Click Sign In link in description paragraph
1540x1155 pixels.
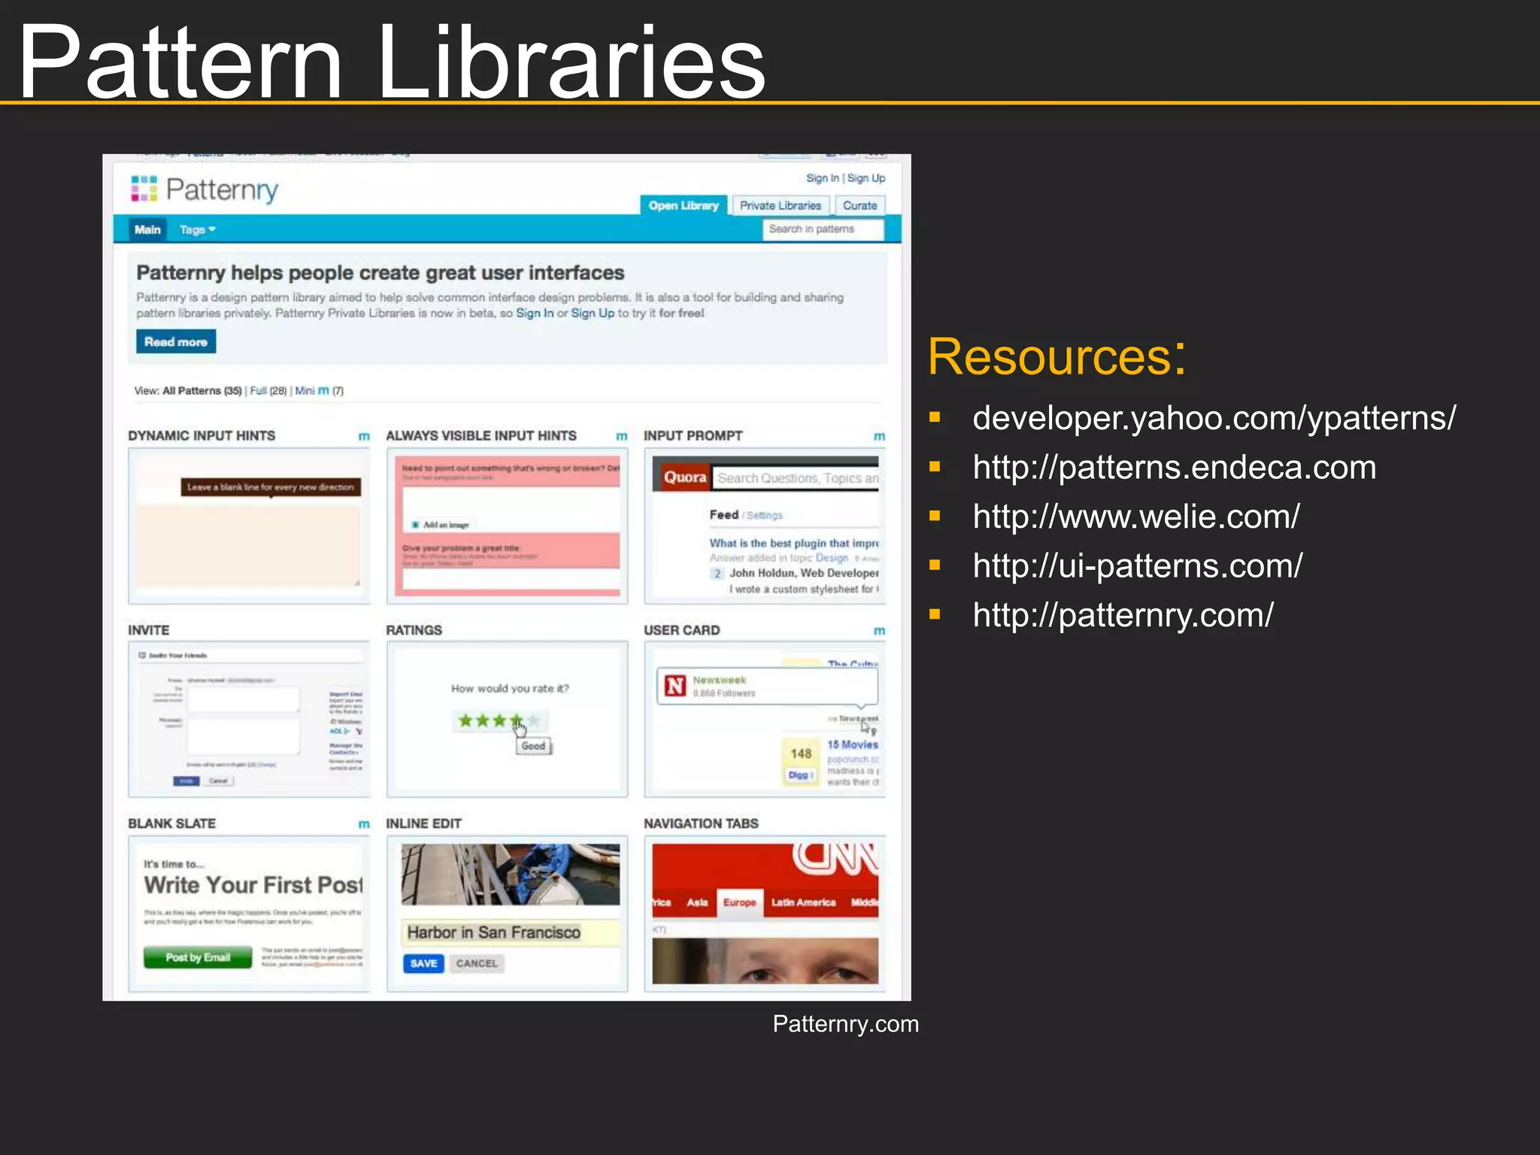(x=535, y=313)
